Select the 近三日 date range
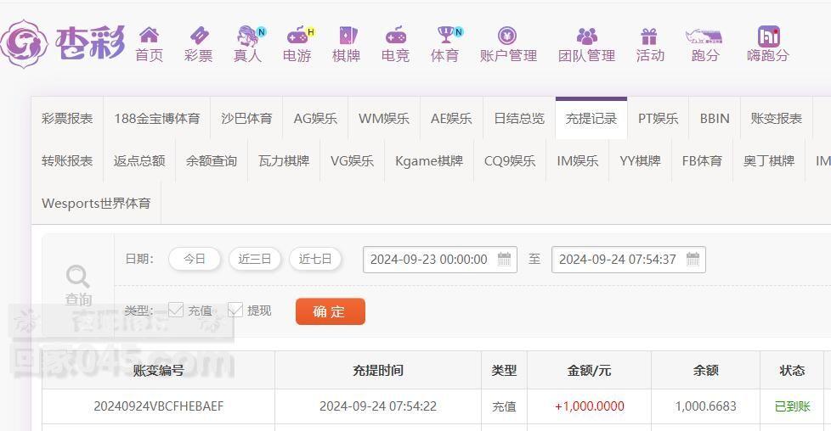 (255, 259)
